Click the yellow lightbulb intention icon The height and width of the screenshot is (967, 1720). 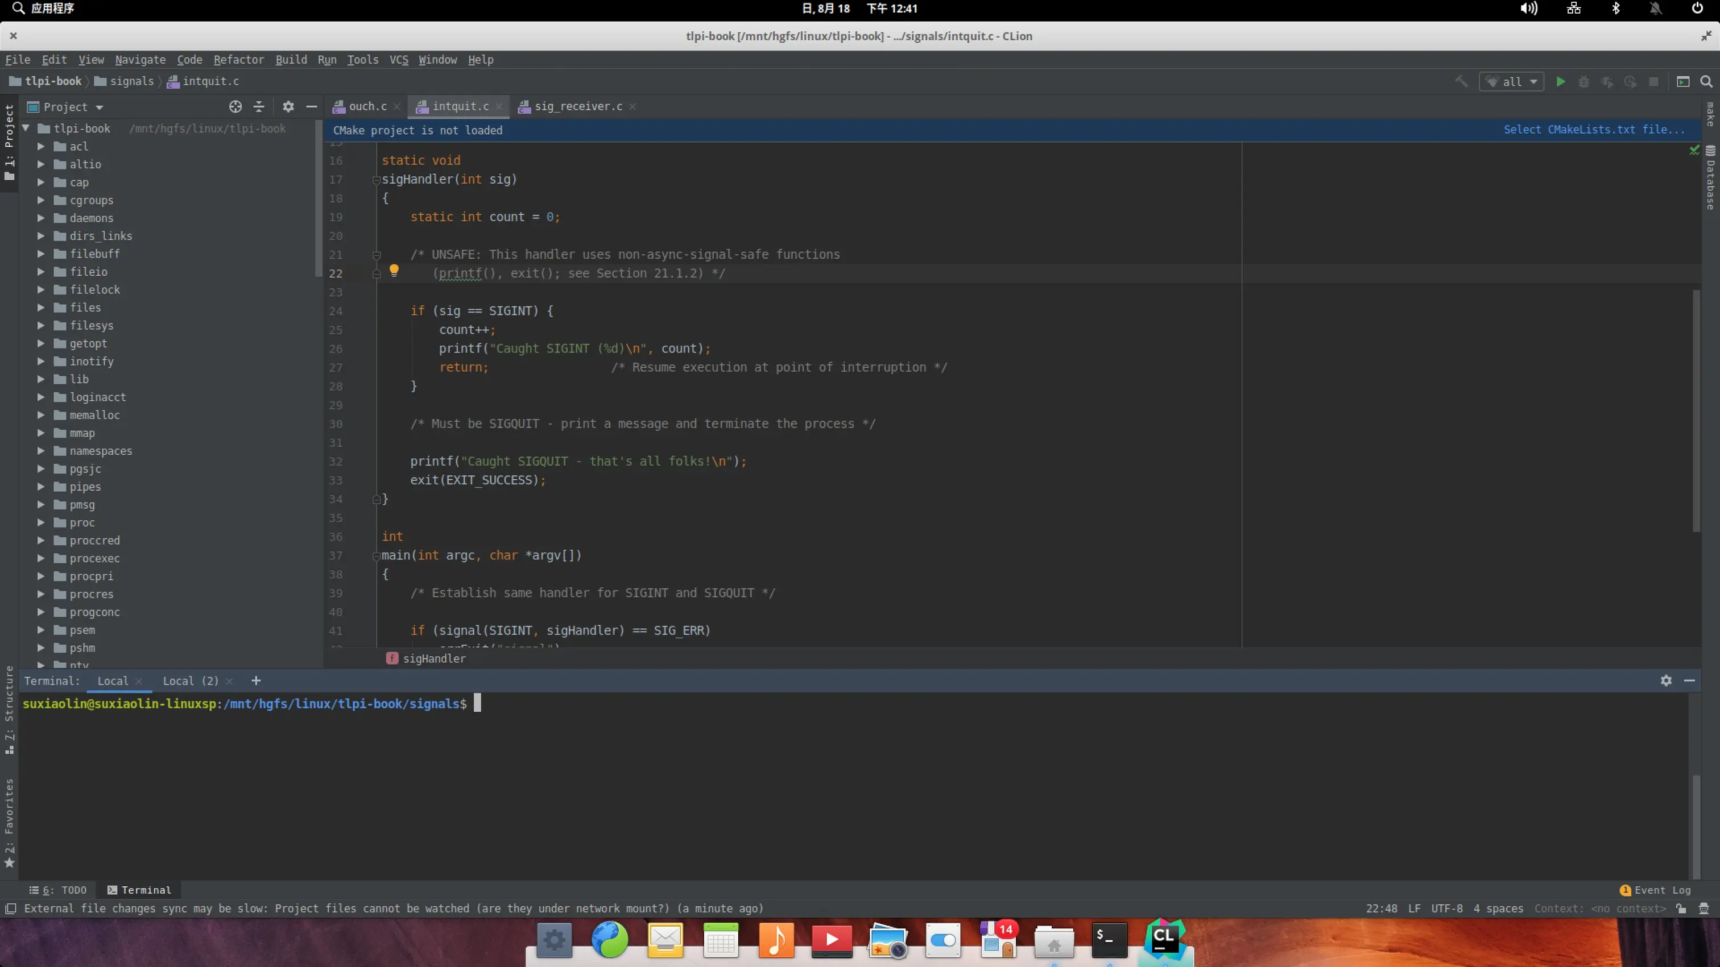(394, 270)
